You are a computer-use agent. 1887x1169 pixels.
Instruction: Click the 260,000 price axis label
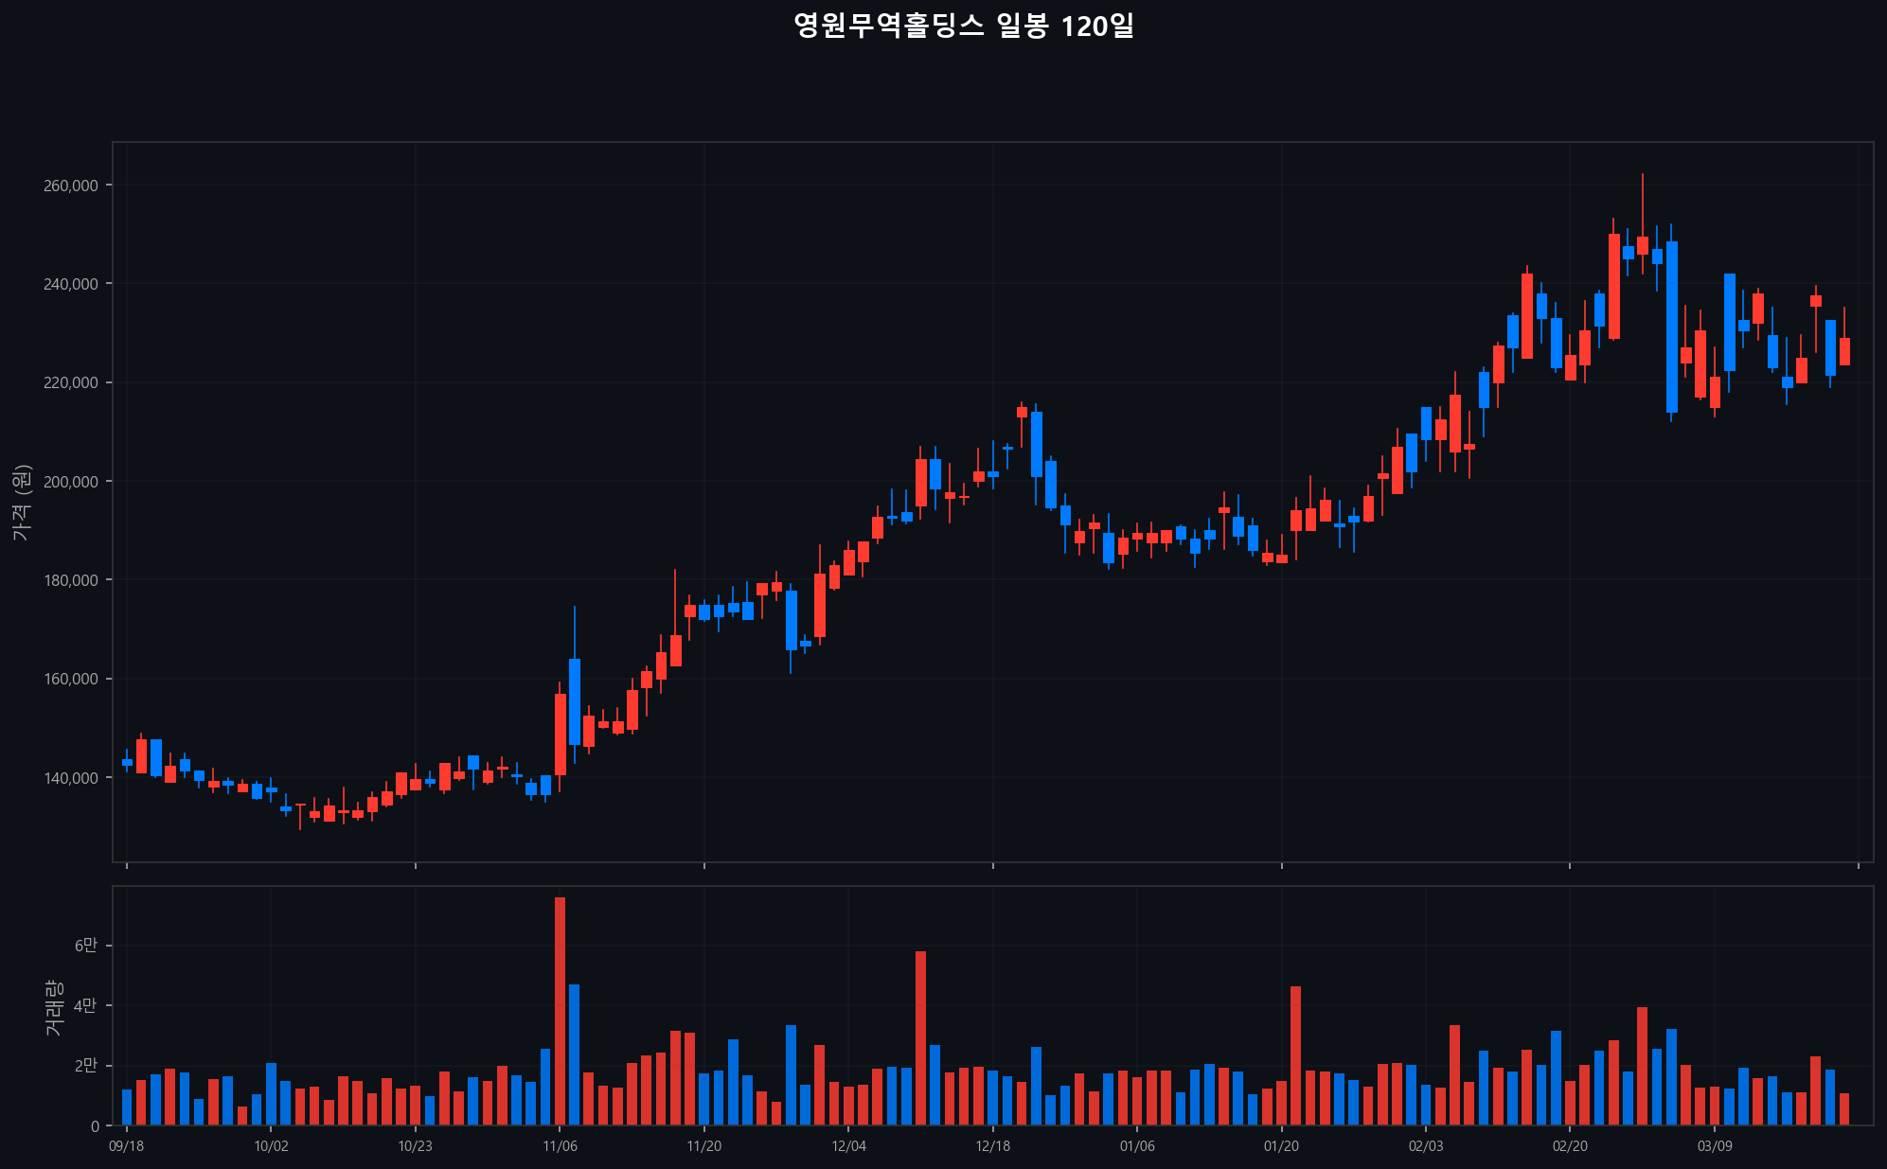[x=71, y=186]
